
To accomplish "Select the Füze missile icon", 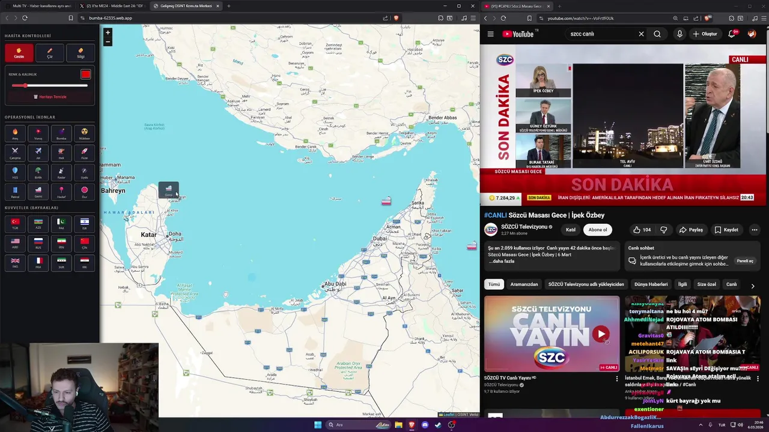I will tap(85, 154).
